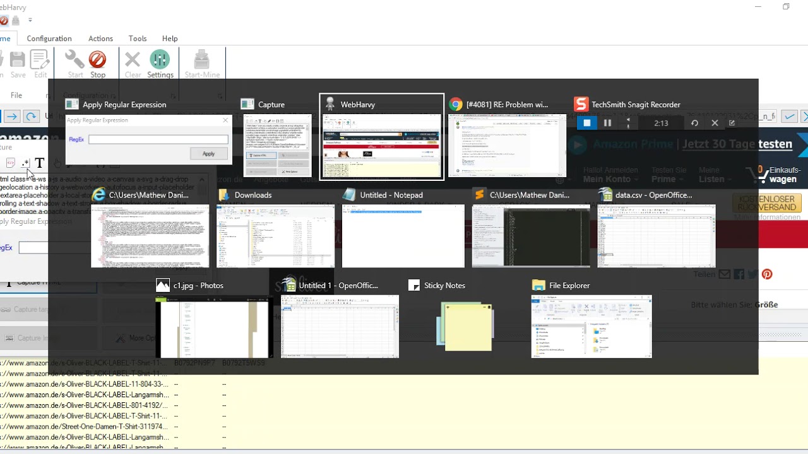Click Jetzt 30 Tage testen link
Image resolution: width=808 pixels, height=454 pixels.
[737, 144]
